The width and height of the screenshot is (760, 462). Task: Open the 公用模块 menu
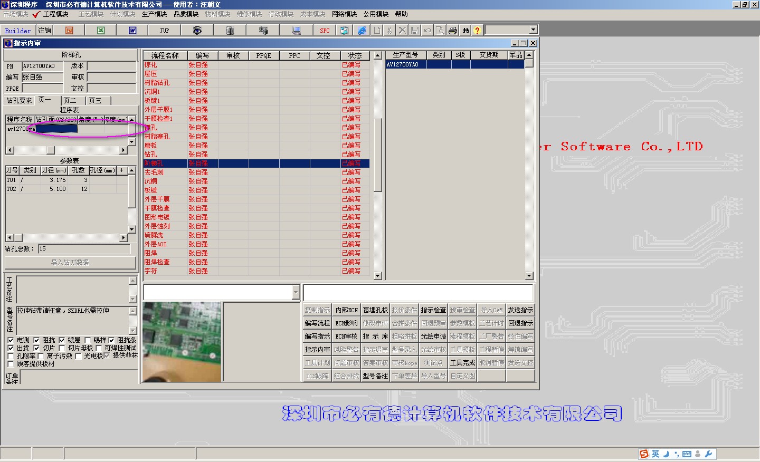(376, 14)
